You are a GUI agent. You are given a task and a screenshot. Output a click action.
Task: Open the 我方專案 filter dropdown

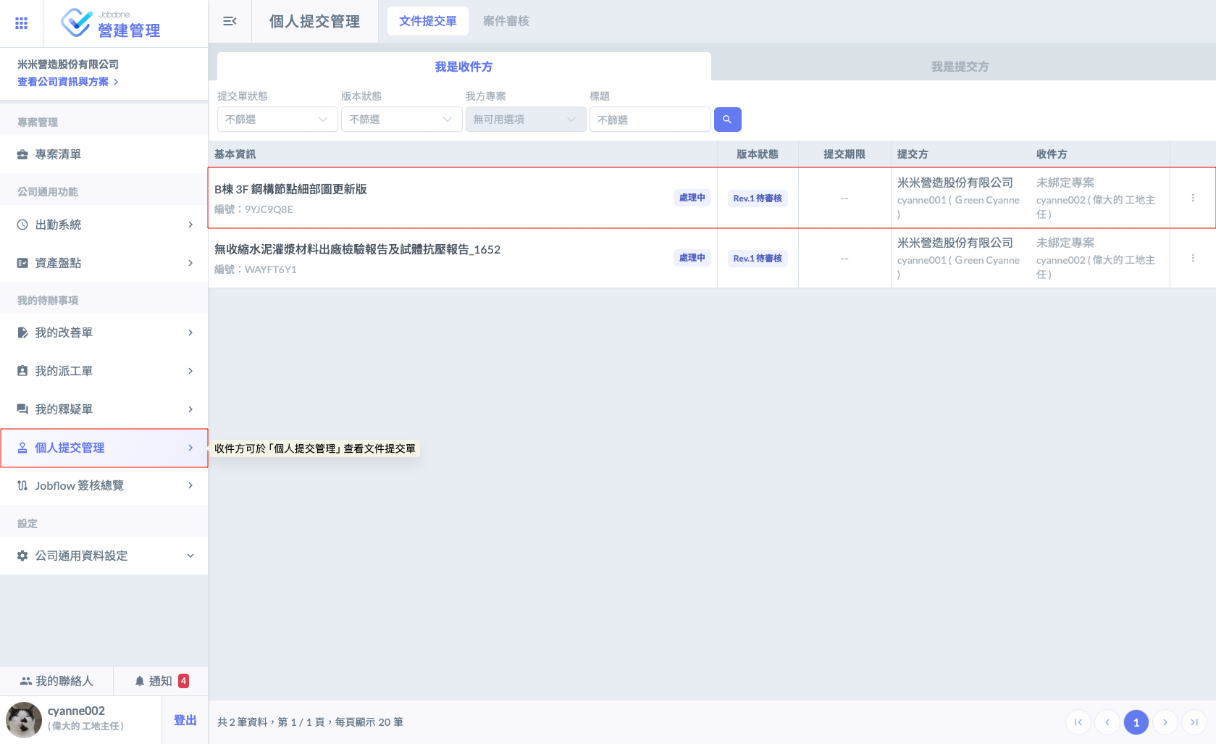[526, 120]
